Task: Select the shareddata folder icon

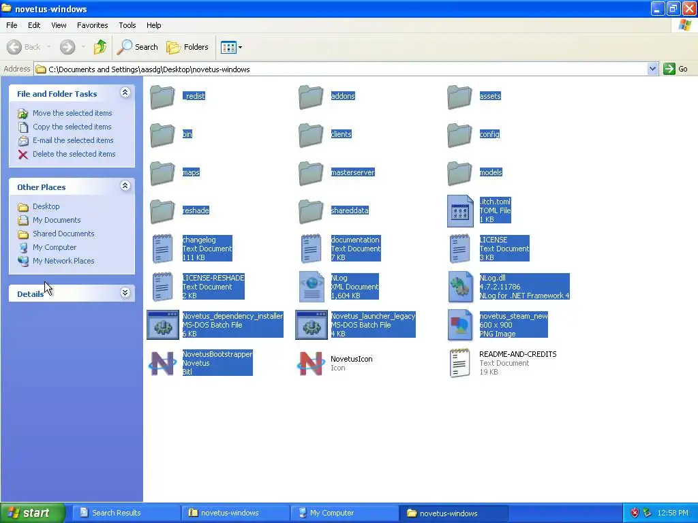Action: pos(311,211)
